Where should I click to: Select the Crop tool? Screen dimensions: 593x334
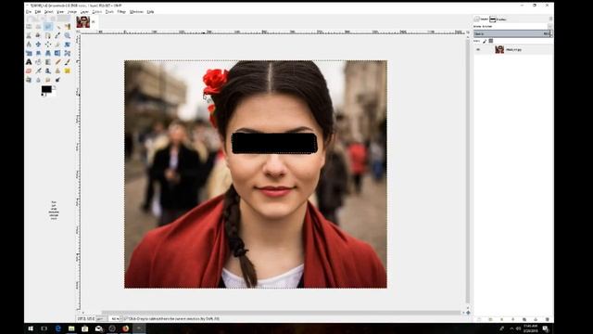click(x=57, y=45)
